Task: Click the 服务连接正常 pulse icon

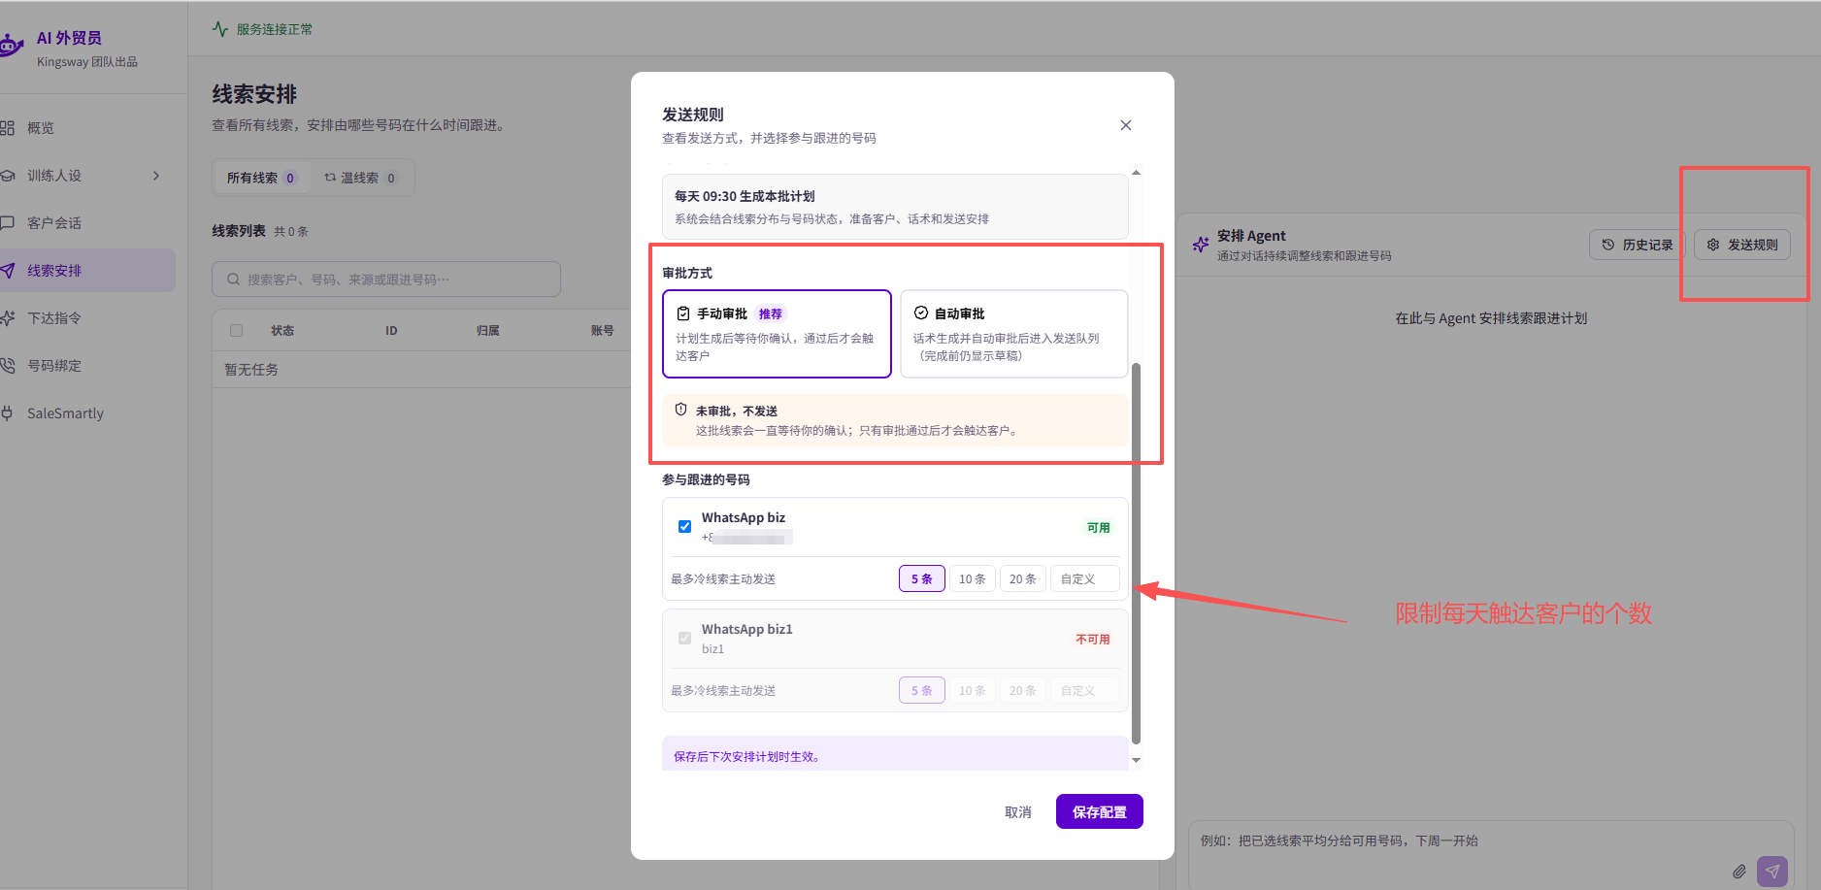Action: point(220,29)
